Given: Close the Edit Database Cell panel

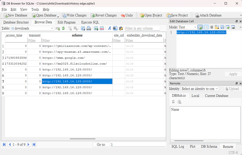Looking at the screenshot, I should [x=240, y=21].
